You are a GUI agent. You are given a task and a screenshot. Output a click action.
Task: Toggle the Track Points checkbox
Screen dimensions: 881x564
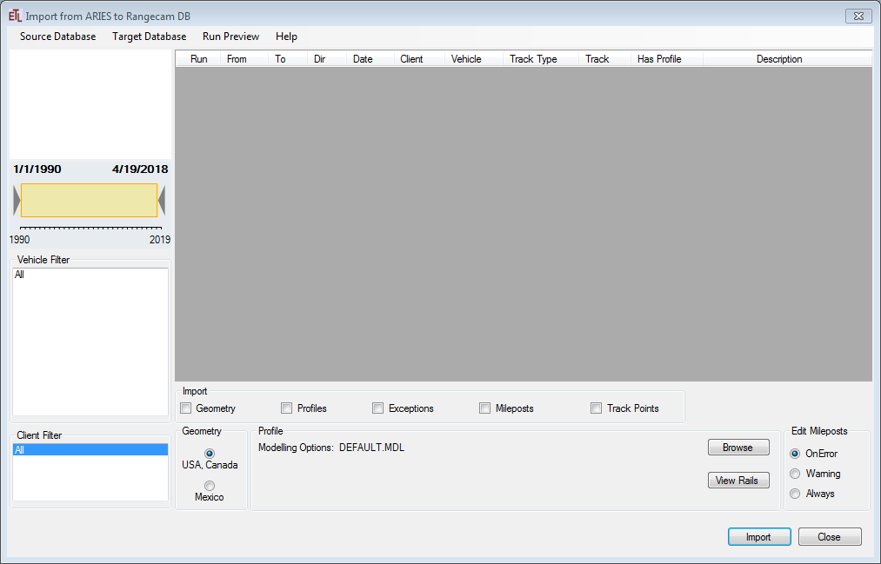pyautogui.click(x=597, y=408)
